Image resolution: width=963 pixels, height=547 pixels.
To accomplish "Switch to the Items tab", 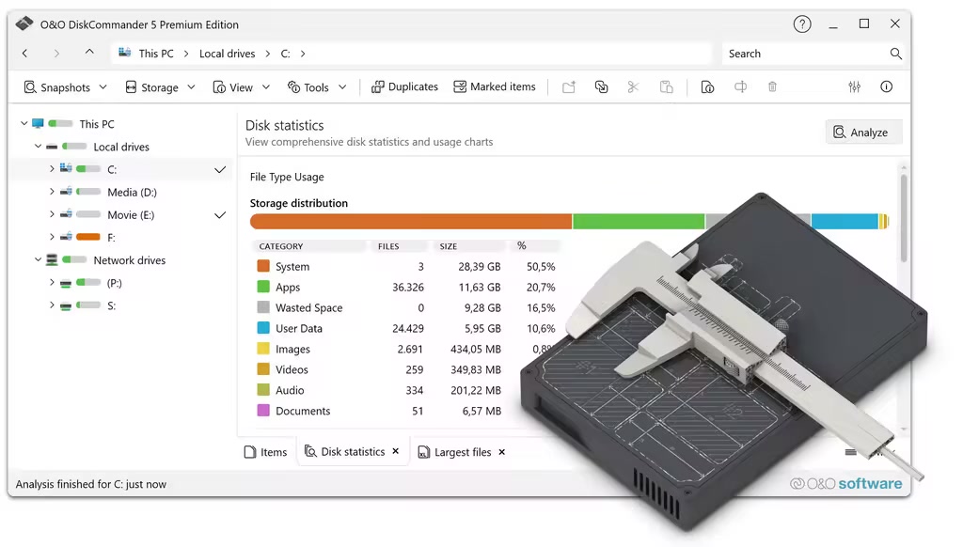I will [x=265, y=452].
